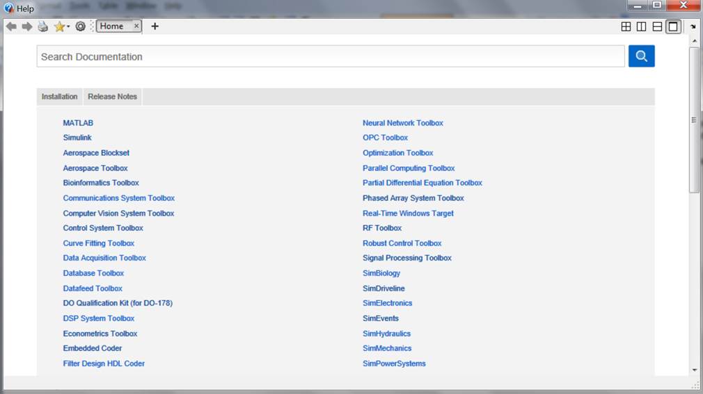Click the Search Documentation field
Viewport: 703px width, 394px height.
(x=331, y=56)
